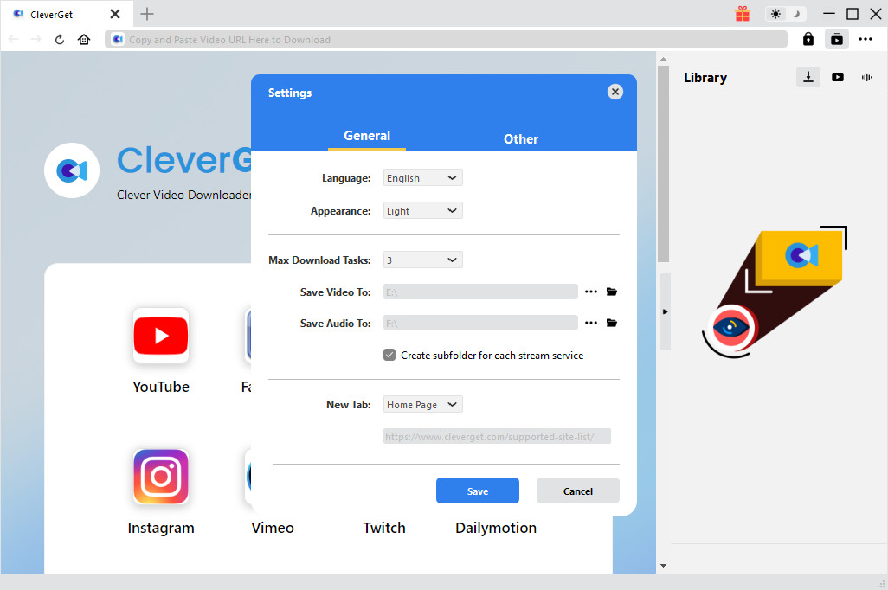Show video downloads in the Library
This screenshot has width=888, height=590.
pyautogui.click(x=838, y=76)
